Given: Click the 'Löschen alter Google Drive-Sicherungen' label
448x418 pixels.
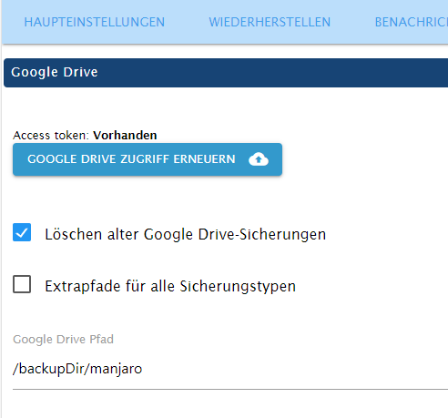Looking at the screenshot, I should pos(186,234).
